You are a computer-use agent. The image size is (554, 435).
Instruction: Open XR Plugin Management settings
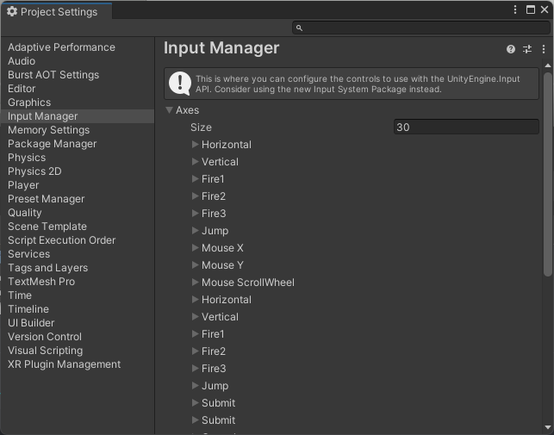[64, 364]
